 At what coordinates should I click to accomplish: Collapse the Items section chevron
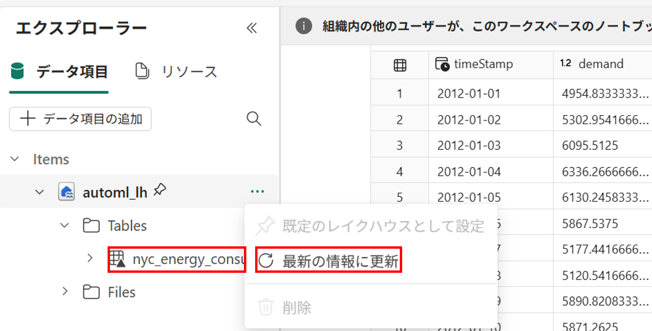click(x=15, y=159)
